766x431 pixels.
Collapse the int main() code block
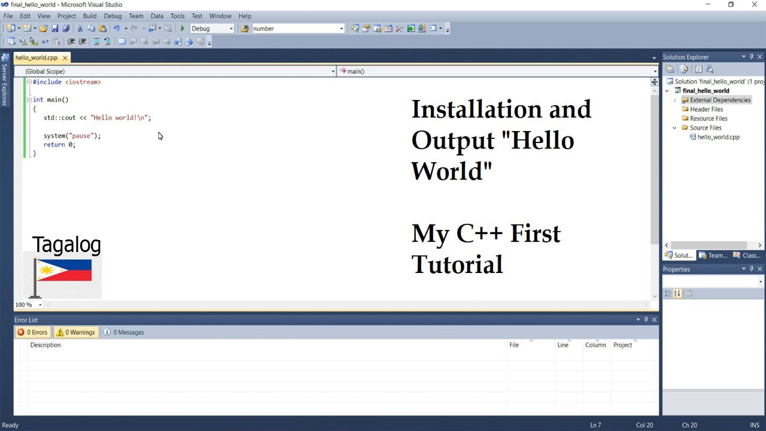click(29, 99)
